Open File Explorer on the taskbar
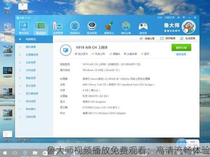The width and height of the screenshot is (210, 157). click(35, 153)
